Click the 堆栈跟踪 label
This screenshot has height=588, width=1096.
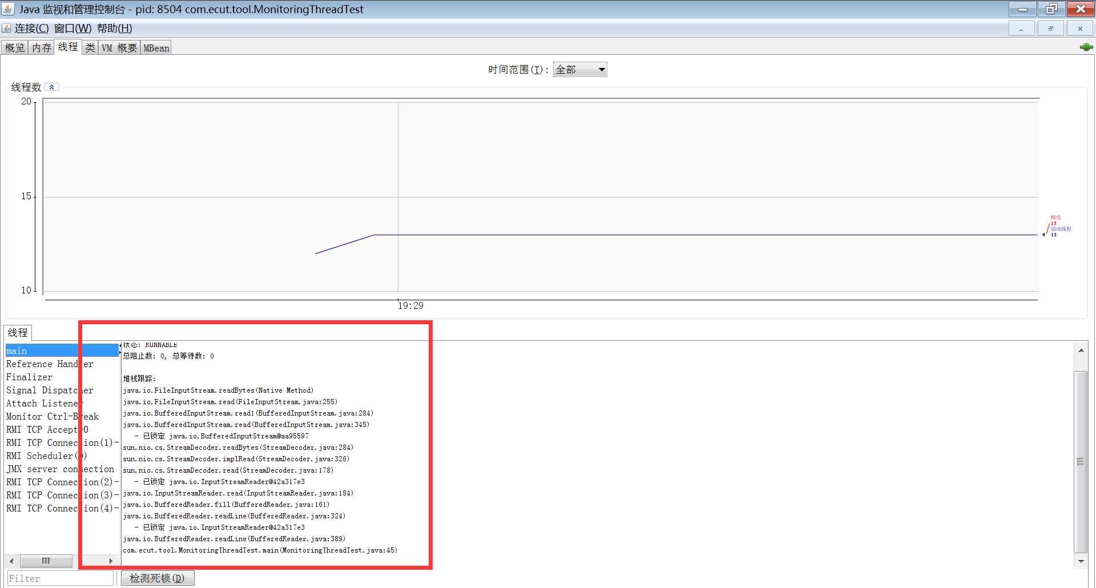coord(139,378)
